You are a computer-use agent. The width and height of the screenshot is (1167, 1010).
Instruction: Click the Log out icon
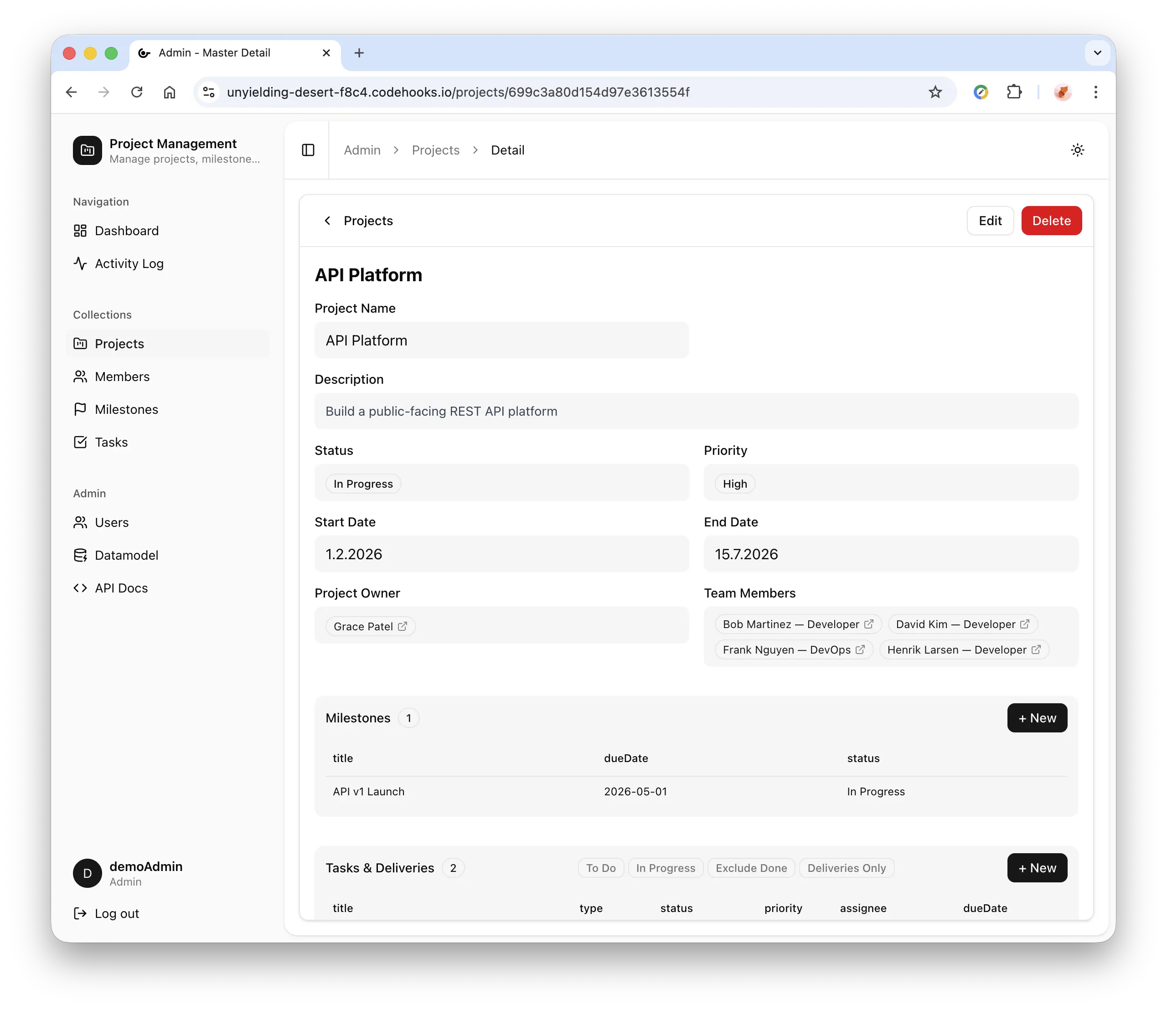81,913
